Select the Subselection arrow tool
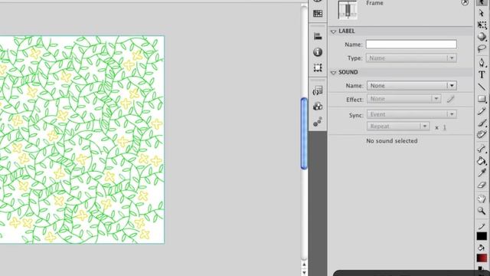The height and width of the screenshot is (276, 490). tap(482, 13)
